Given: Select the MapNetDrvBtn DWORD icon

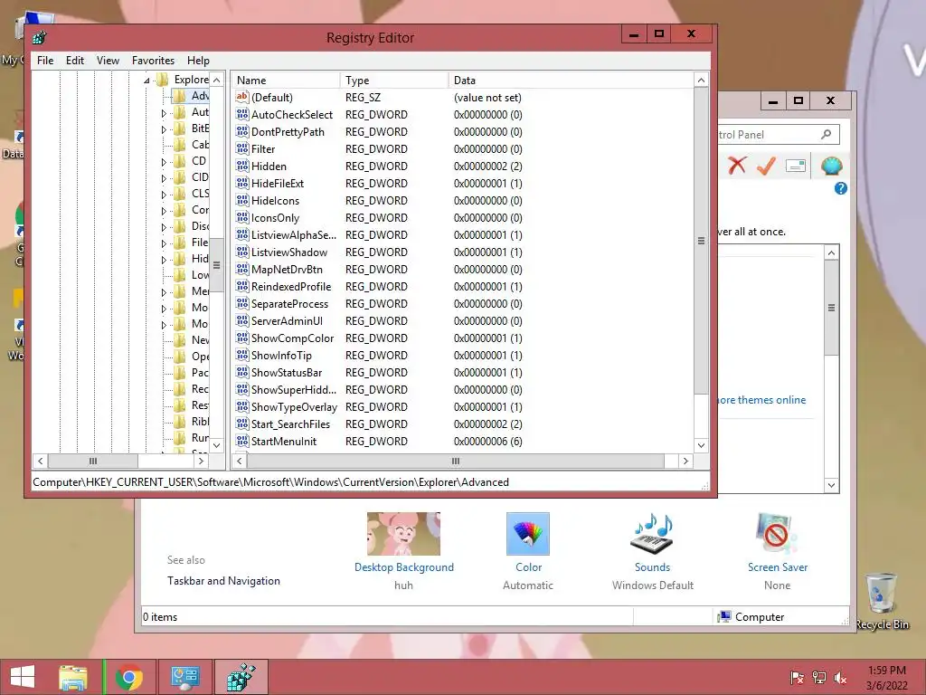Looking at the screenshot, I should [x=242, y=269].
